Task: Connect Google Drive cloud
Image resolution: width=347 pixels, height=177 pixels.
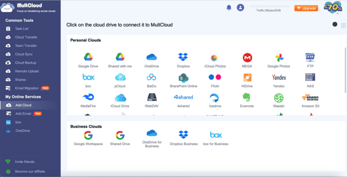Action: tap(88, 57)
